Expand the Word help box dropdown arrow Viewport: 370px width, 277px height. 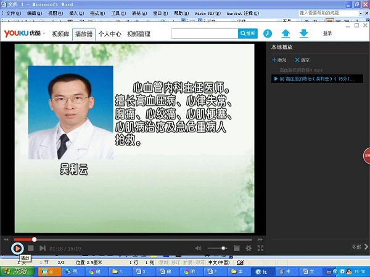361,13
